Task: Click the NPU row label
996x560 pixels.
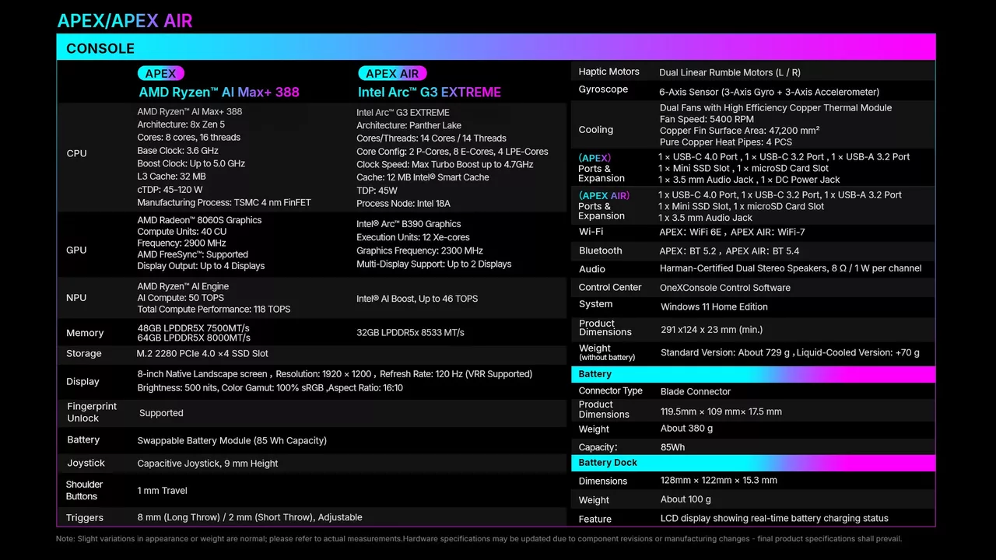Action: pyautogui.click(x=76, y=298)
